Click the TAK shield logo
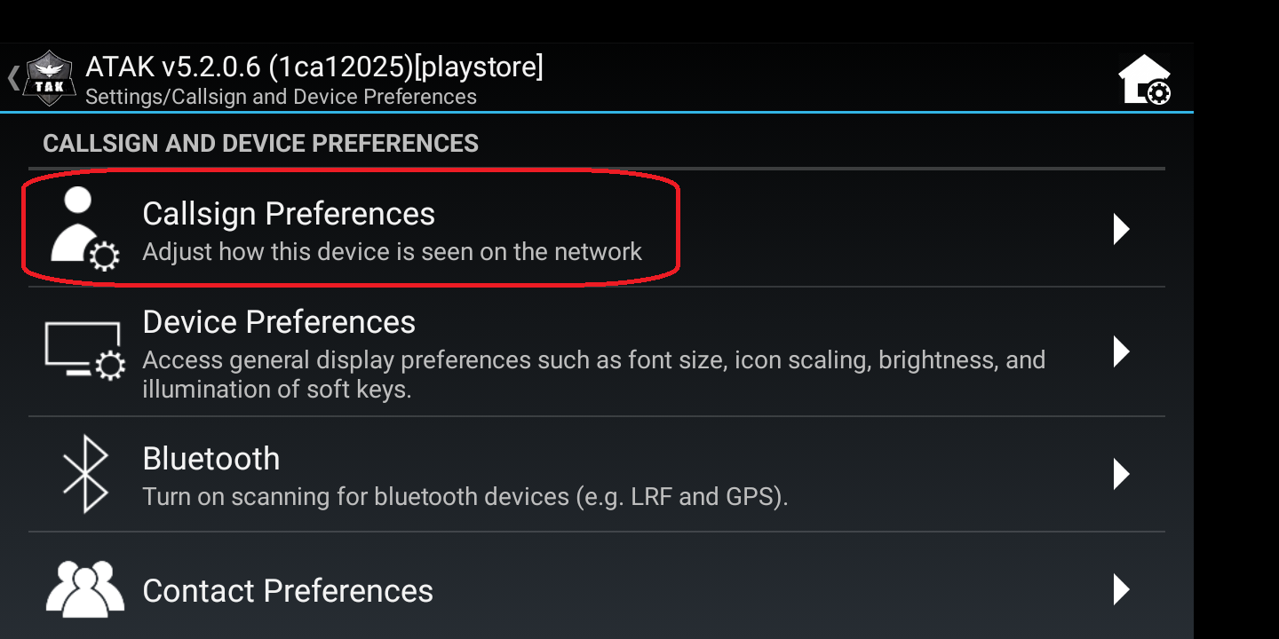Image resolution: width=1279 pixels, height=639 pixels. tap(50, 79)
